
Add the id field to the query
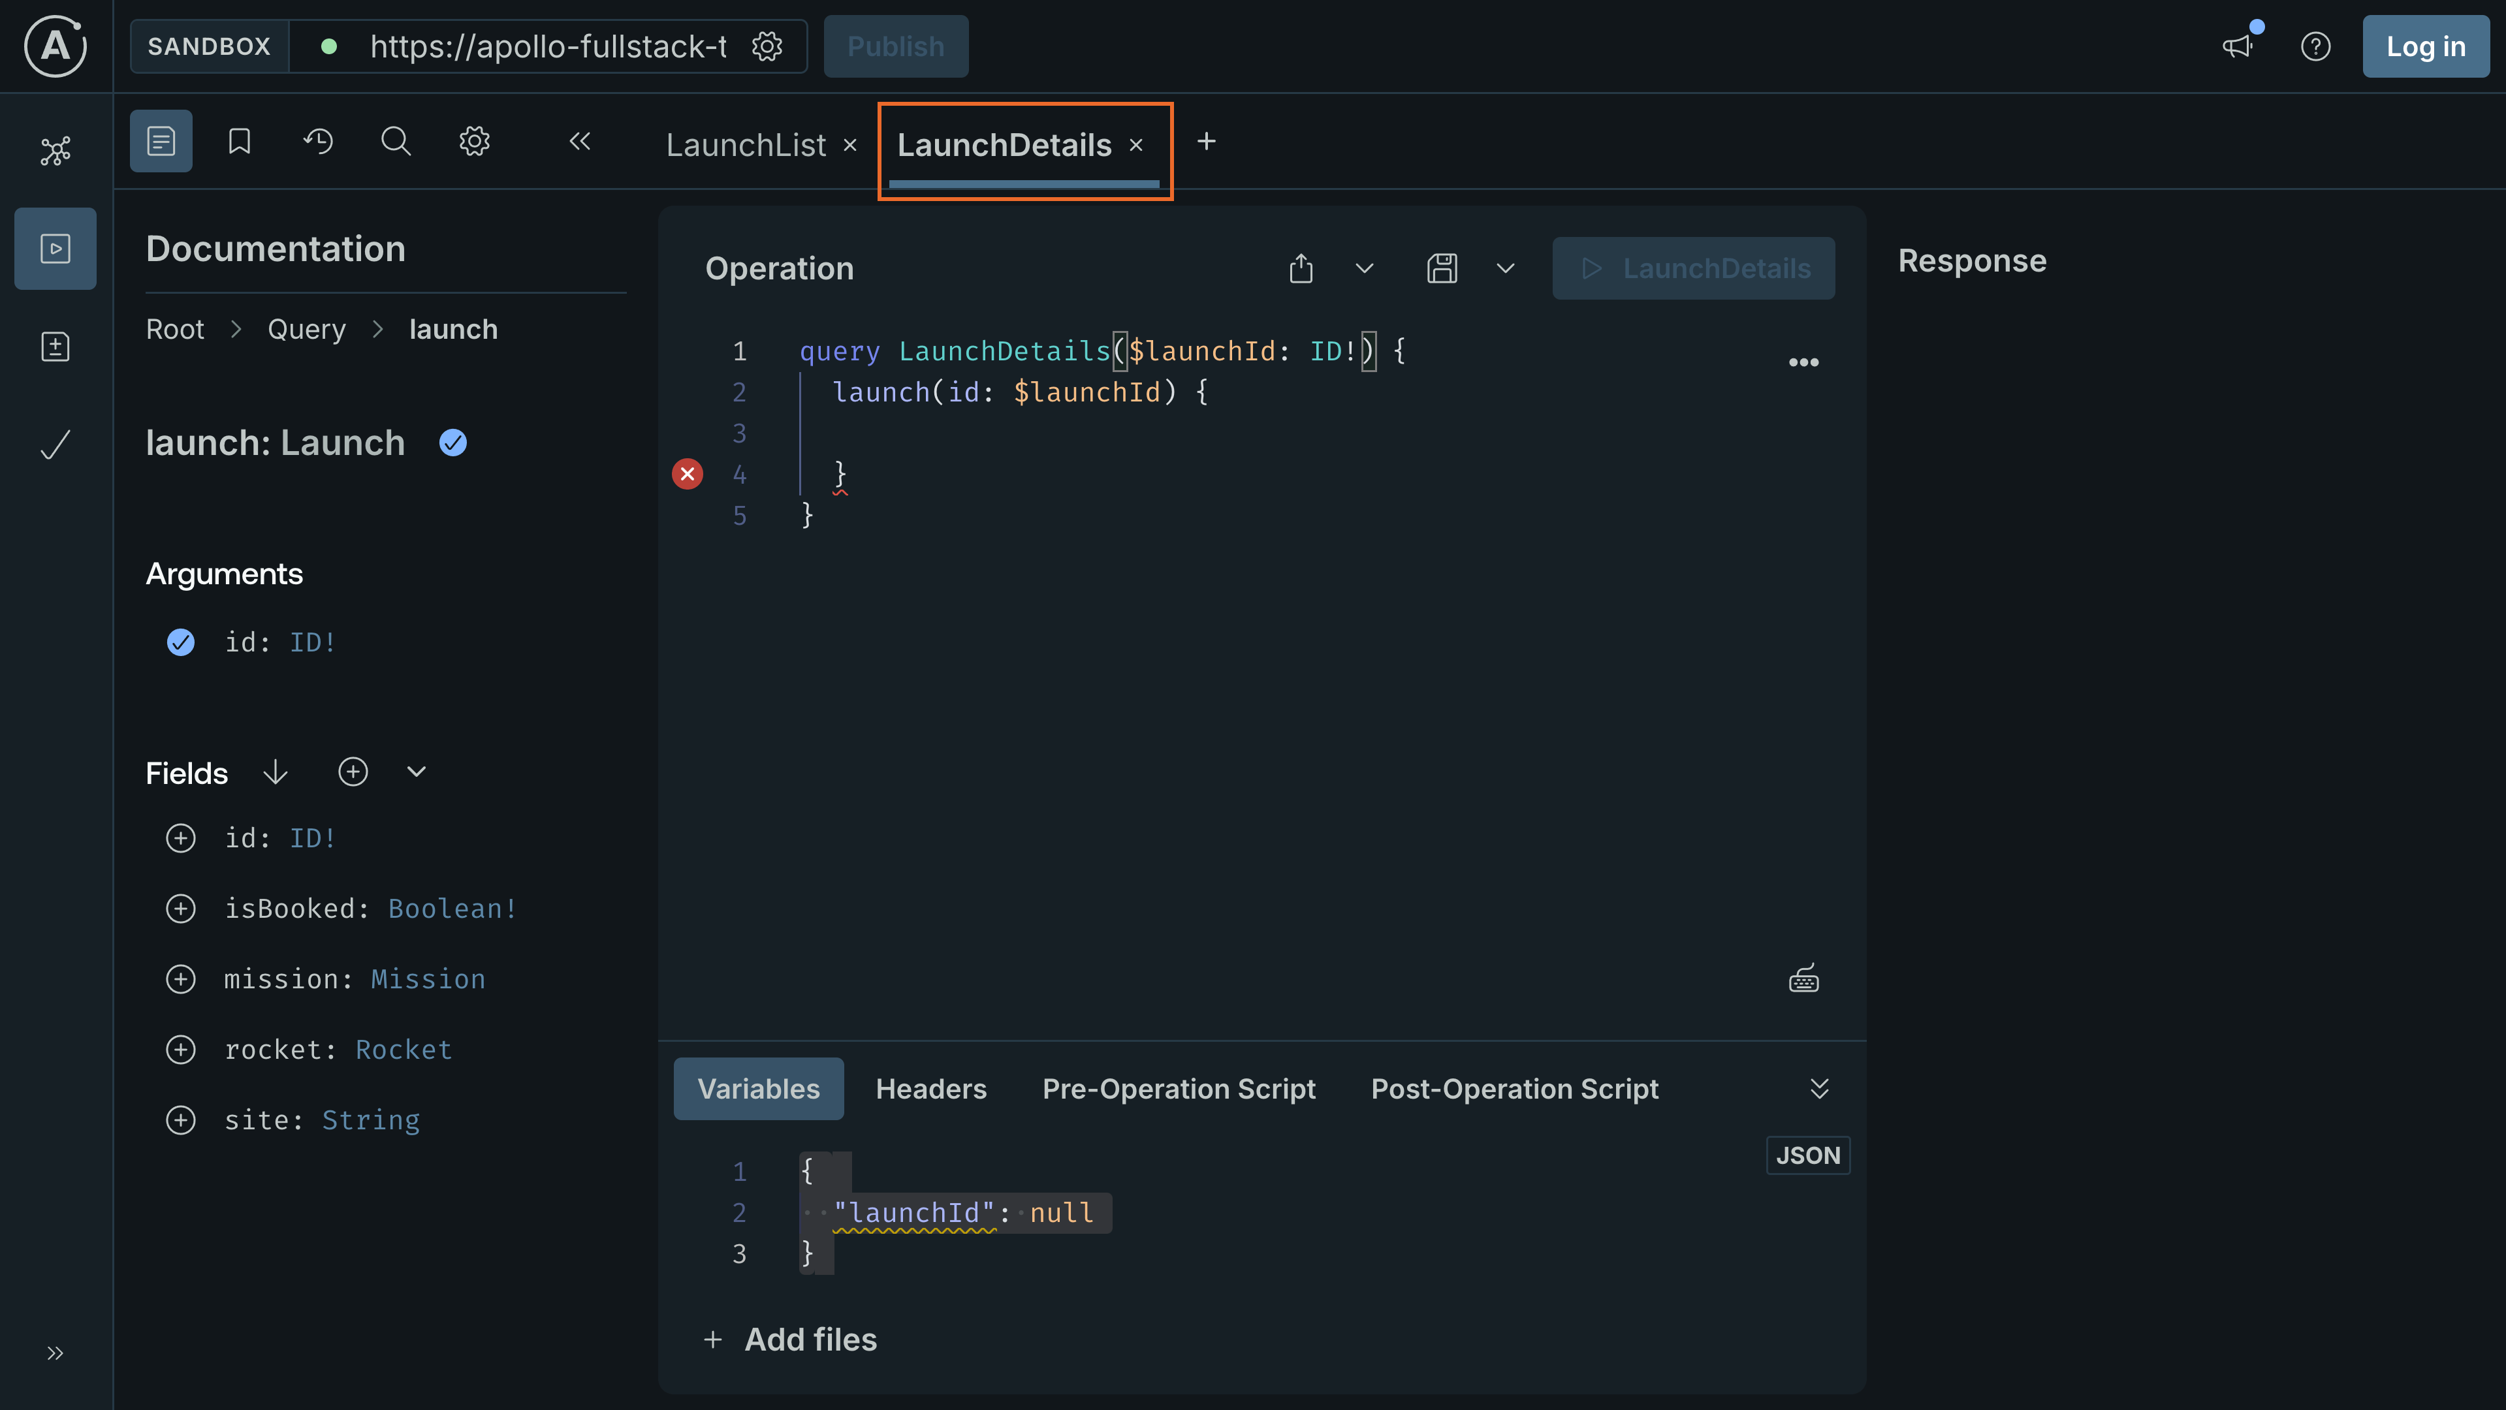(x=181, y=838)
